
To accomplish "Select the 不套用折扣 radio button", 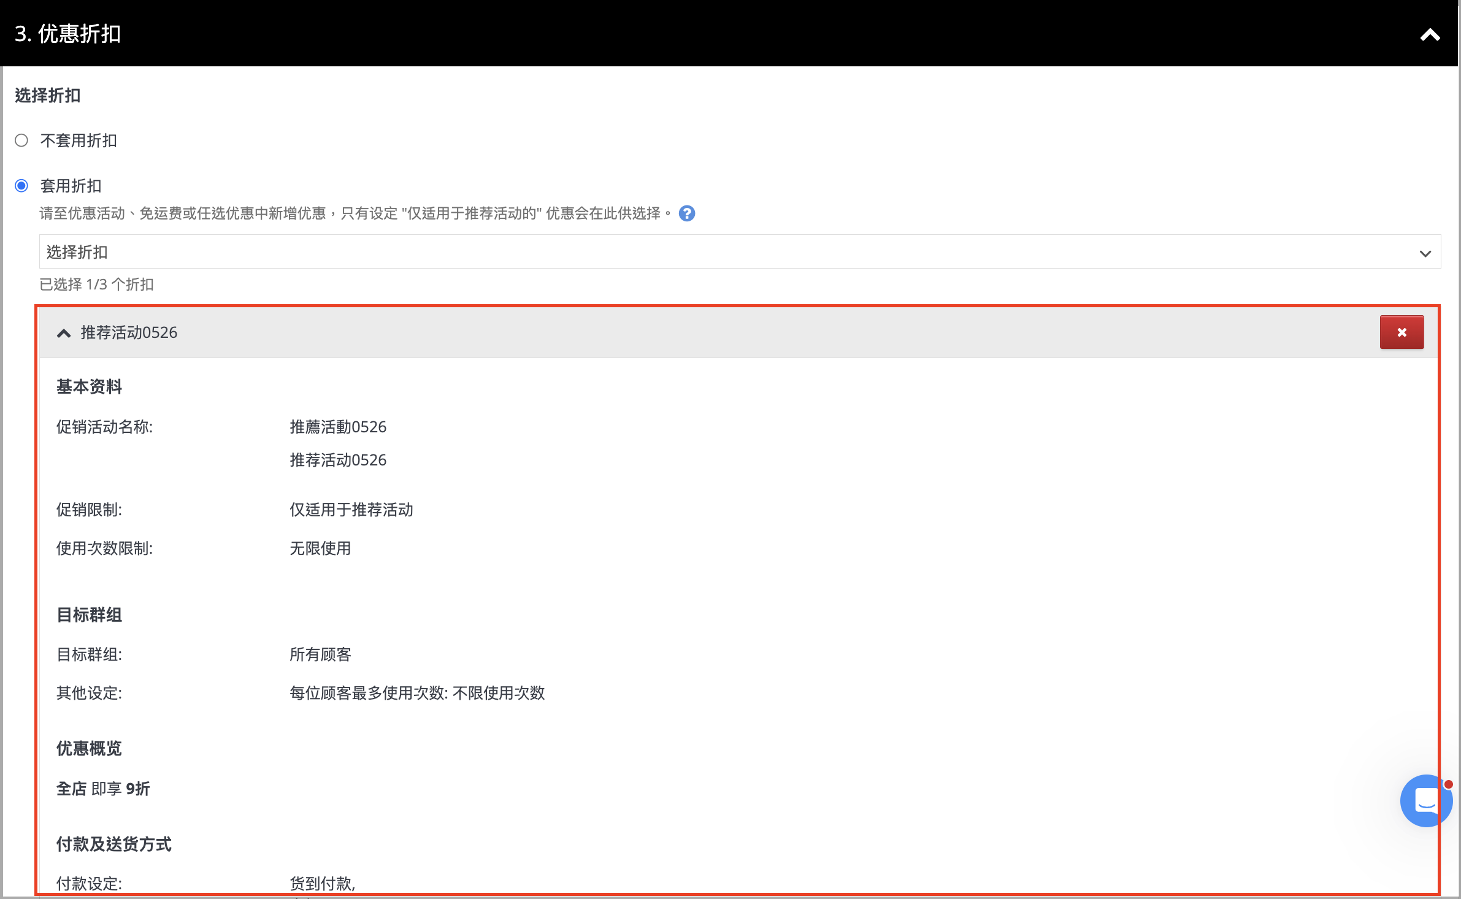I will pos(21,140).
